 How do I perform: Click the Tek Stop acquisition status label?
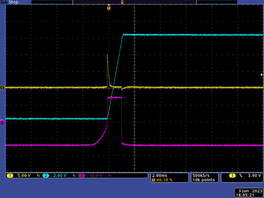pos(9,2)
